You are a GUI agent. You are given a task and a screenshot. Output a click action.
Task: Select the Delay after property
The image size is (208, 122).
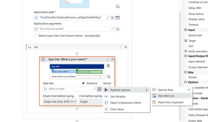tap(195, 8)
